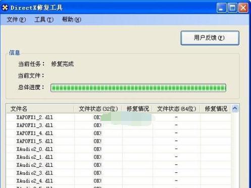Screen dimensions: 251x188
Task: Open the 工具(T) menu
Action: tap(44, 20)
